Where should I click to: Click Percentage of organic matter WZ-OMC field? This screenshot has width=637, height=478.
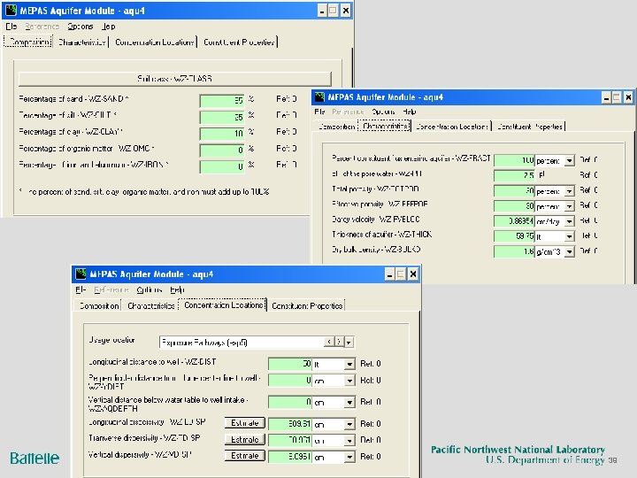pos(222,150)
